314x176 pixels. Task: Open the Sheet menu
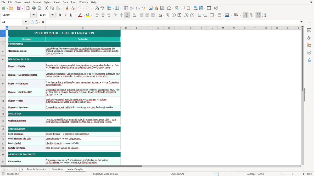57,2
